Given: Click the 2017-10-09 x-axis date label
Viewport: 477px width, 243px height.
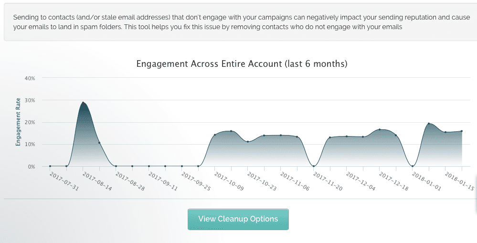Looking at the screenshot, I should pyautogui.click(x=229, y=181).
